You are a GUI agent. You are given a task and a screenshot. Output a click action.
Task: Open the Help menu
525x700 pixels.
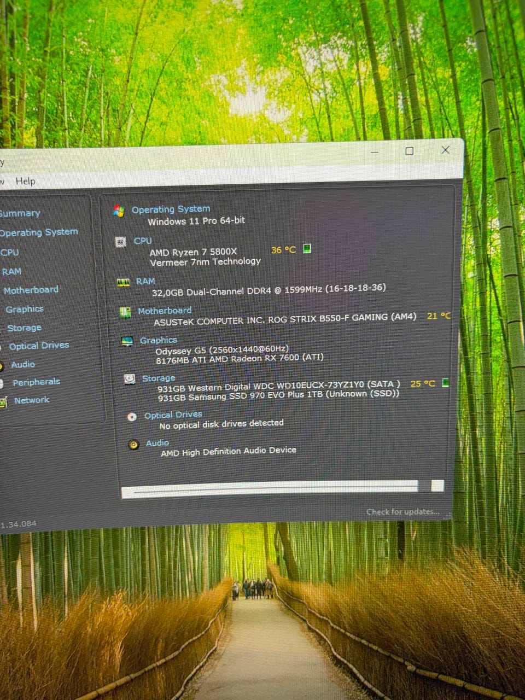(x=25, y=181)
